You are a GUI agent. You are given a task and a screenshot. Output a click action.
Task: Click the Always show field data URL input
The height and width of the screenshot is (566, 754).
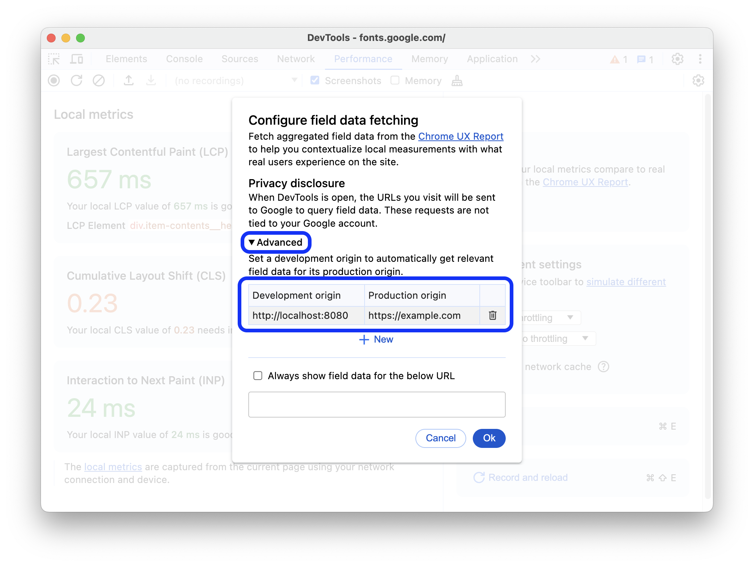click(x=377, y=404)
